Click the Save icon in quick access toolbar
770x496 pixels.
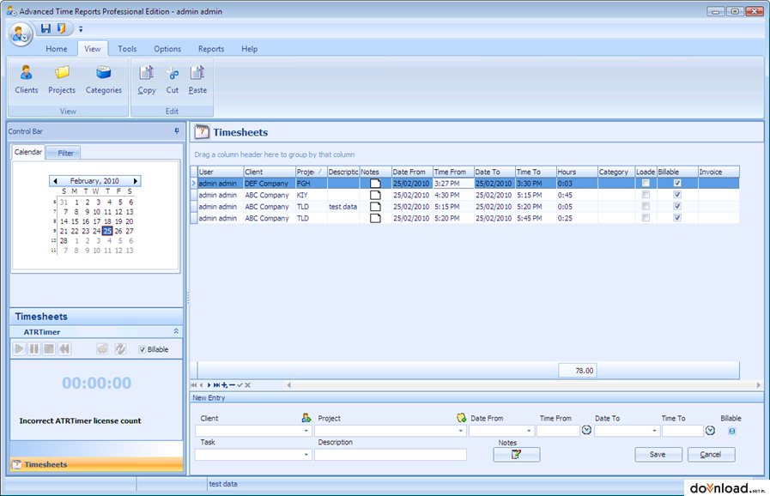(45, 28)
